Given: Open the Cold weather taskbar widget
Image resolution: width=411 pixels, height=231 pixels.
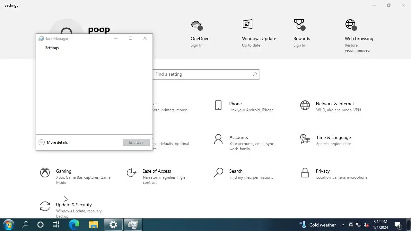Looking at the screenshot, I should 318,225.
